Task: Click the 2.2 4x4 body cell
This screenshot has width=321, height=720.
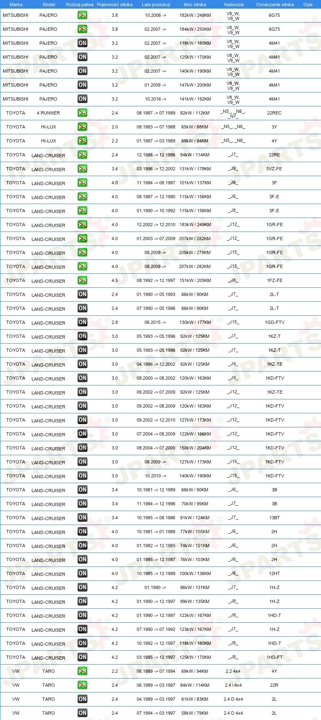Action: pos(233,671)
